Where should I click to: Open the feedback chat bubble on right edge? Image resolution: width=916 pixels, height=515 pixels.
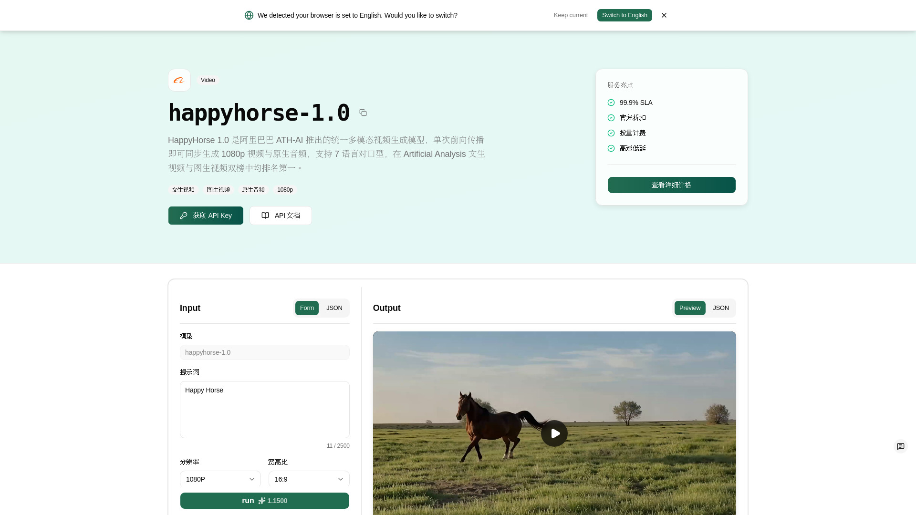click(901, 446)
